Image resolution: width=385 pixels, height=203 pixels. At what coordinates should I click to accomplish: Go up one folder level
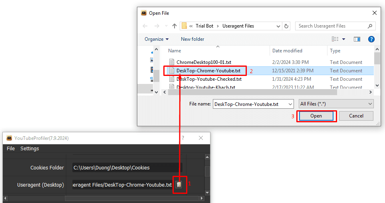[x=175, y=26]
